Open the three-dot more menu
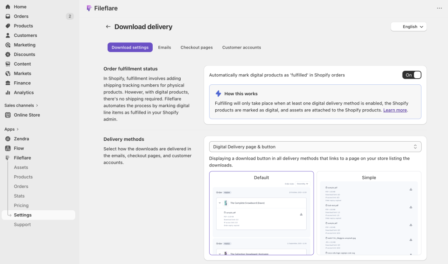The height and width of the screenshot is (264, 448). tap(439, 8)
